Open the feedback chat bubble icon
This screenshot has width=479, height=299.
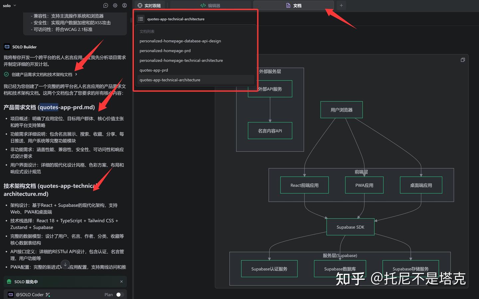105,5
